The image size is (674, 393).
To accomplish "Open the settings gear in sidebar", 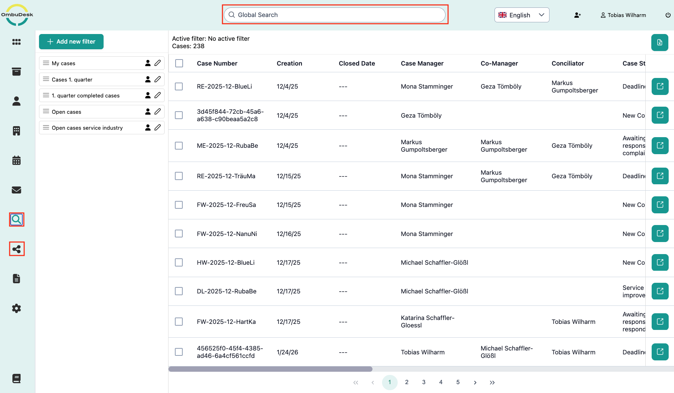I will [x=16, y=308].
